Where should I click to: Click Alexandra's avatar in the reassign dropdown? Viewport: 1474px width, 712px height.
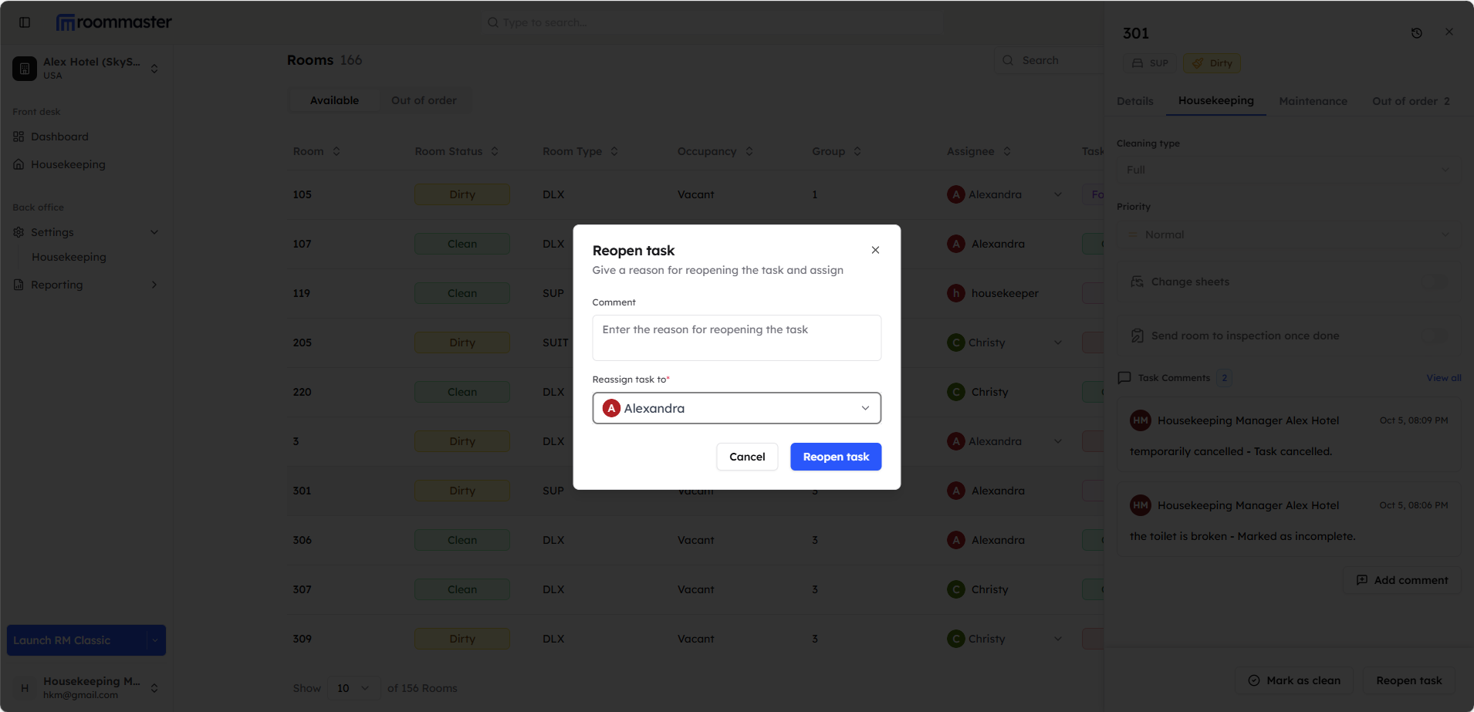(610, 407)
